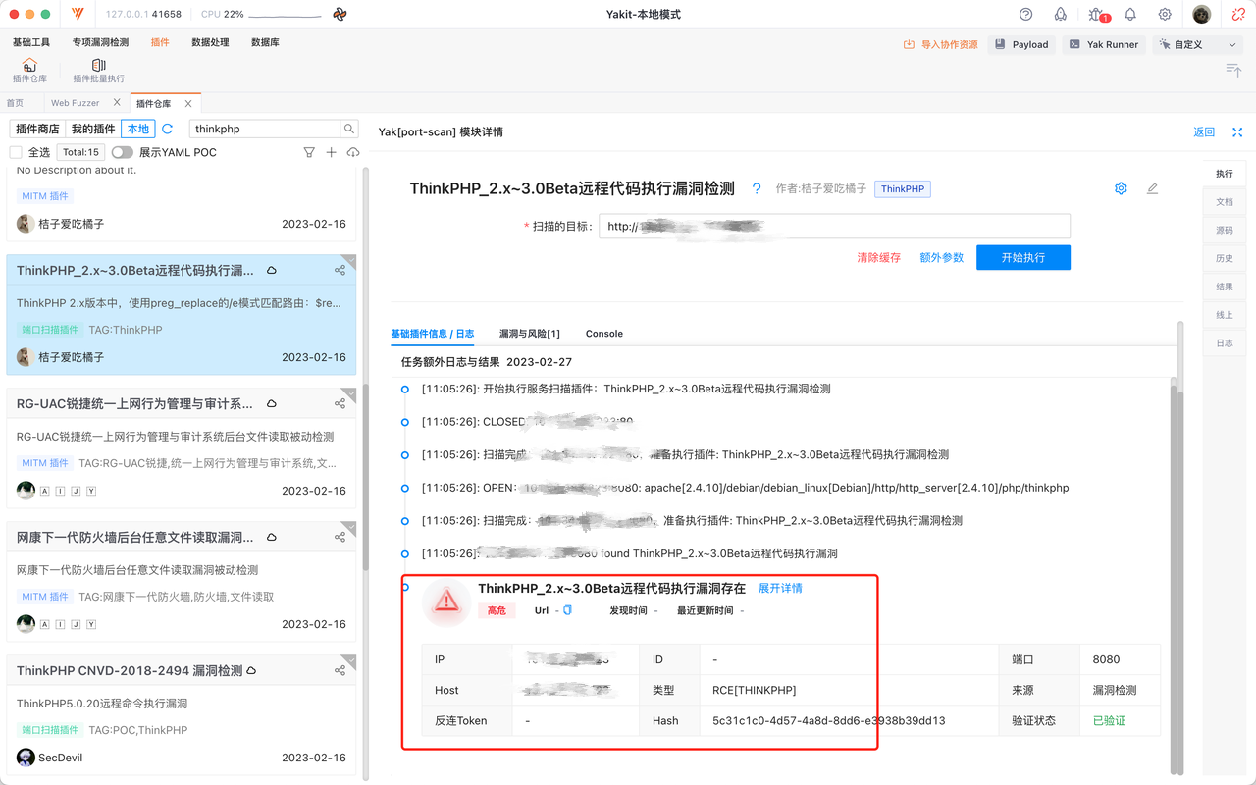Share the ThinkPHP_2.x~3.0Beta plugin card

point(340,270)
